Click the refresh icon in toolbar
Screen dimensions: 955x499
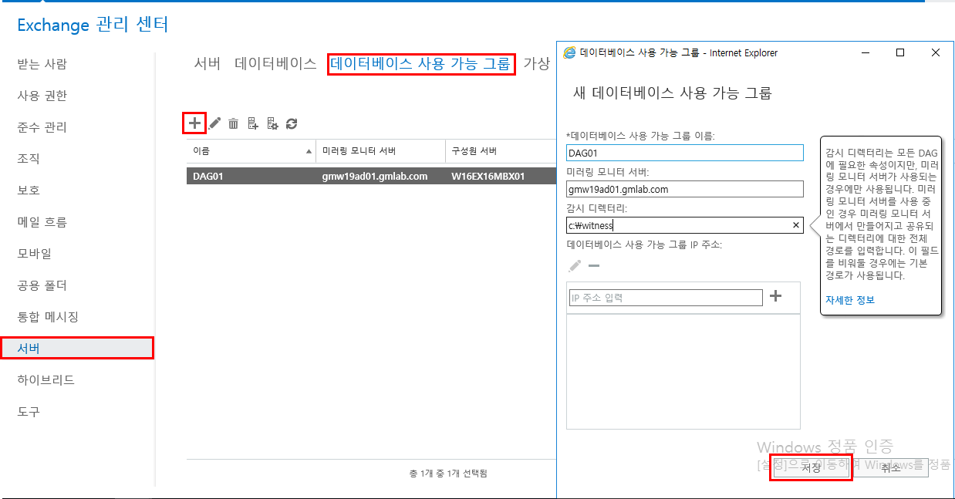point(292,123)
